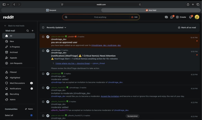Toggle the Select all communities checkbox

coord(31,115)
